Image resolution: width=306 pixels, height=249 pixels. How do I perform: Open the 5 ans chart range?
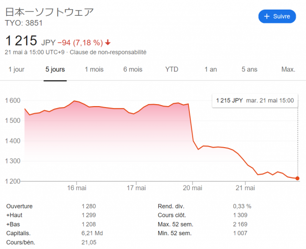click(x=250, y=69)
